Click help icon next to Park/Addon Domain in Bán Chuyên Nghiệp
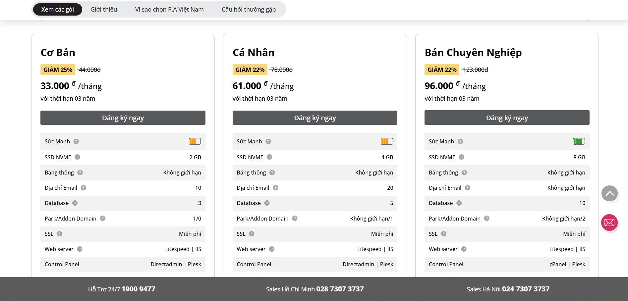This screenshot has width=628, height=301. (487, 218)
